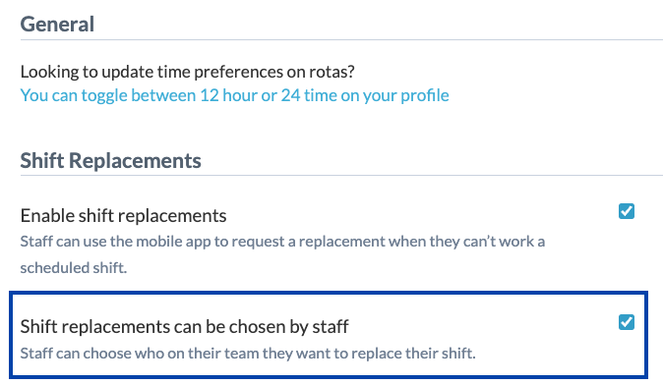
Task: Uncheck the Enable shift replacements checkbox
Action: click(x=627, y=211)
